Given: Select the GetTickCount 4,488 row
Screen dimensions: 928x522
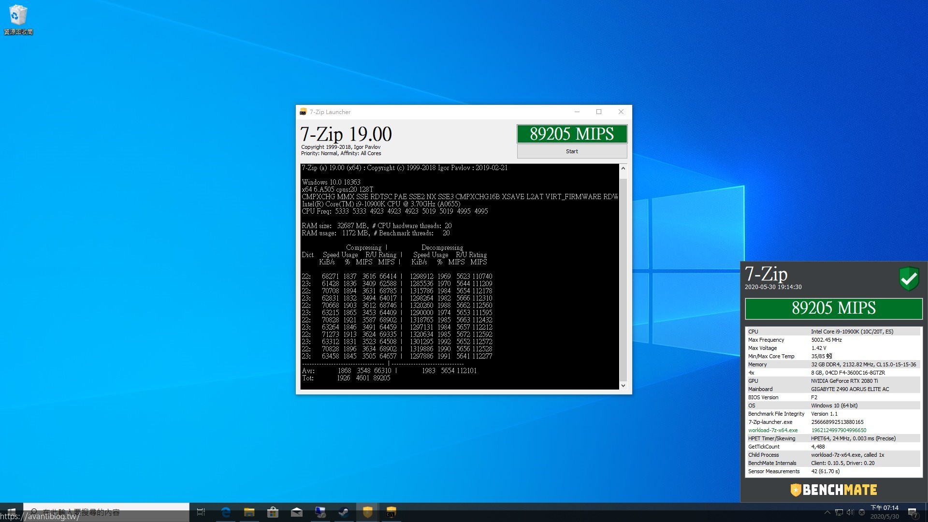Looking at the screenshot, I should pyautogui.click(x=834, y=447).
